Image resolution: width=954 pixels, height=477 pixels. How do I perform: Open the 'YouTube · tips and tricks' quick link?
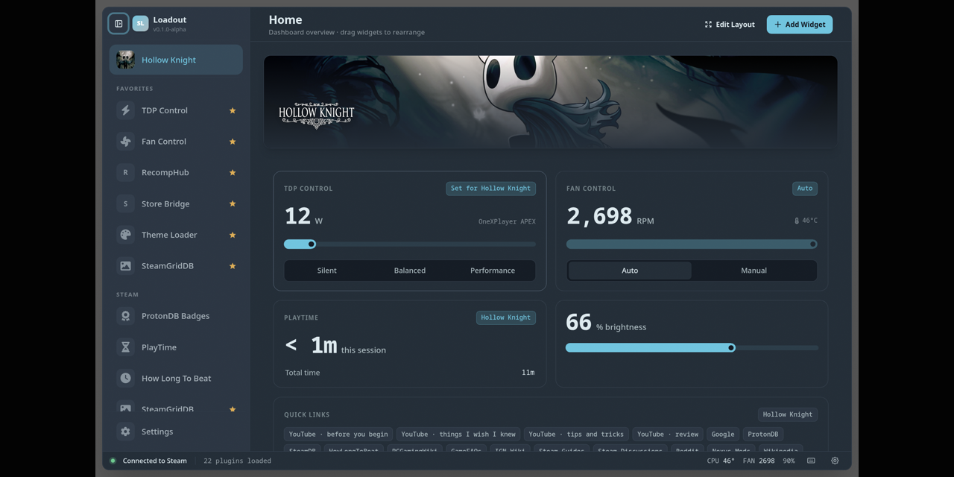point(576,435)
